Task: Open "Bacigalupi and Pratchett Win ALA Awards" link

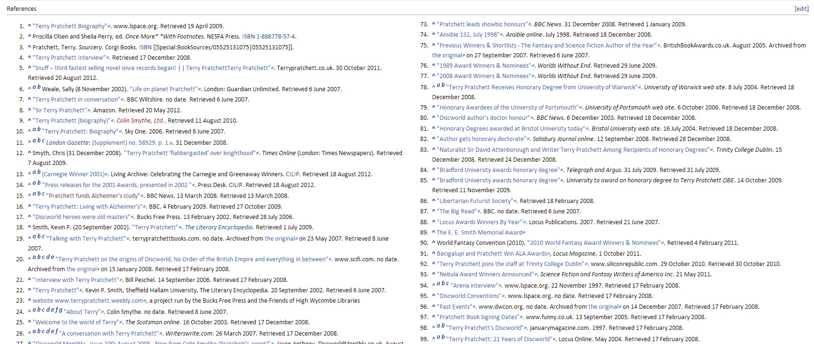Action: pos(492,254)
